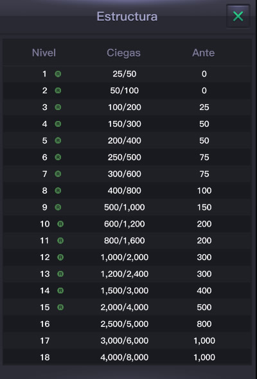Click the green R icon on level 10
The width and height of the screenshot is (257, 379).
pyautogui.click(x=60, y=224)
